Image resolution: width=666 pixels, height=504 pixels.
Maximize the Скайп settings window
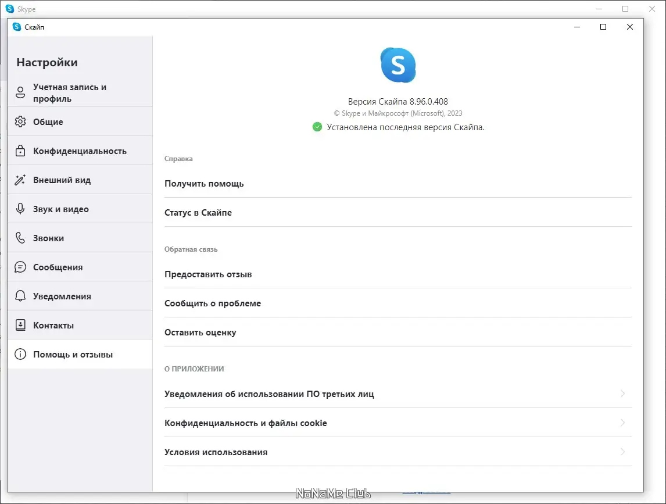(603, 27)
